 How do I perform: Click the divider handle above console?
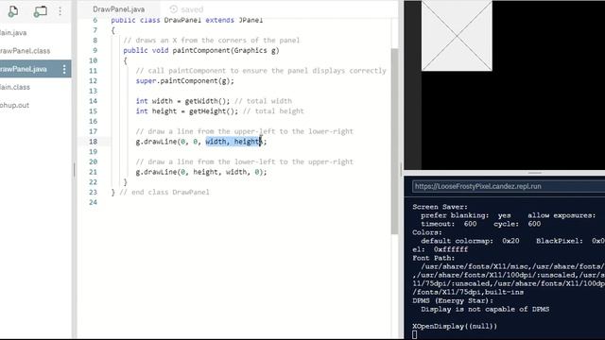pos(534,173)
